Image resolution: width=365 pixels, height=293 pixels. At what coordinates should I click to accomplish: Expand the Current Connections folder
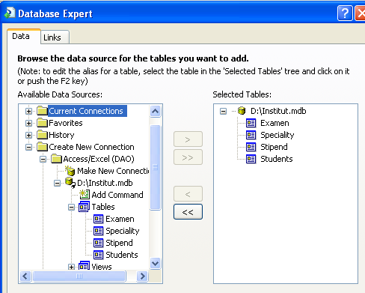pyautogui.click(x=28, y=111)
